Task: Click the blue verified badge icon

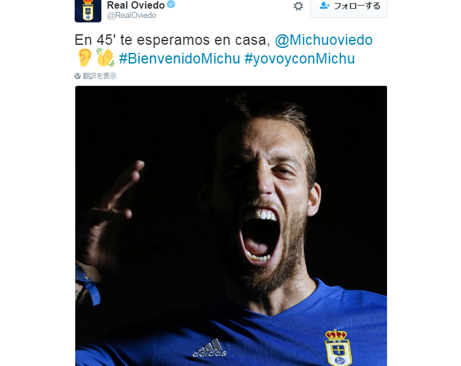Action: coord(171,4)
